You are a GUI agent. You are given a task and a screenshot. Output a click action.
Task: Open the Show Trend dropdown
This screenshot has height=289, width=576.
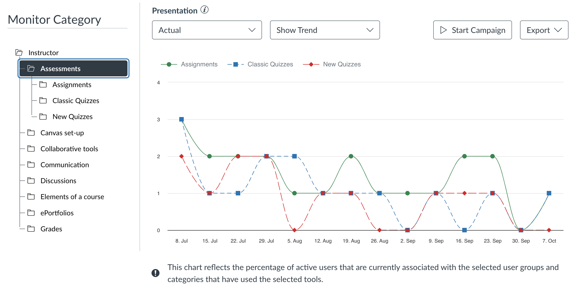click(324, 30)
